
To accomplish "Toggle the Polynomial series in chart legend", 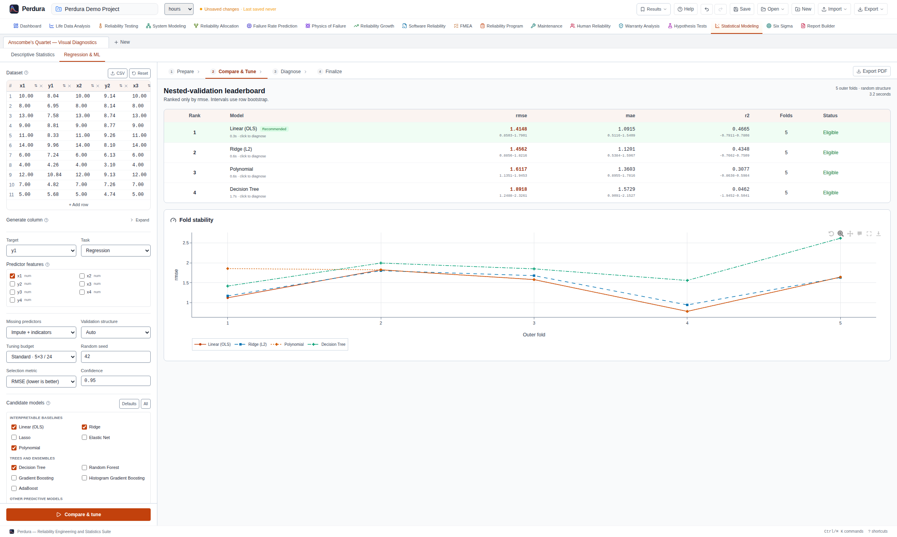I will [287, 344].
